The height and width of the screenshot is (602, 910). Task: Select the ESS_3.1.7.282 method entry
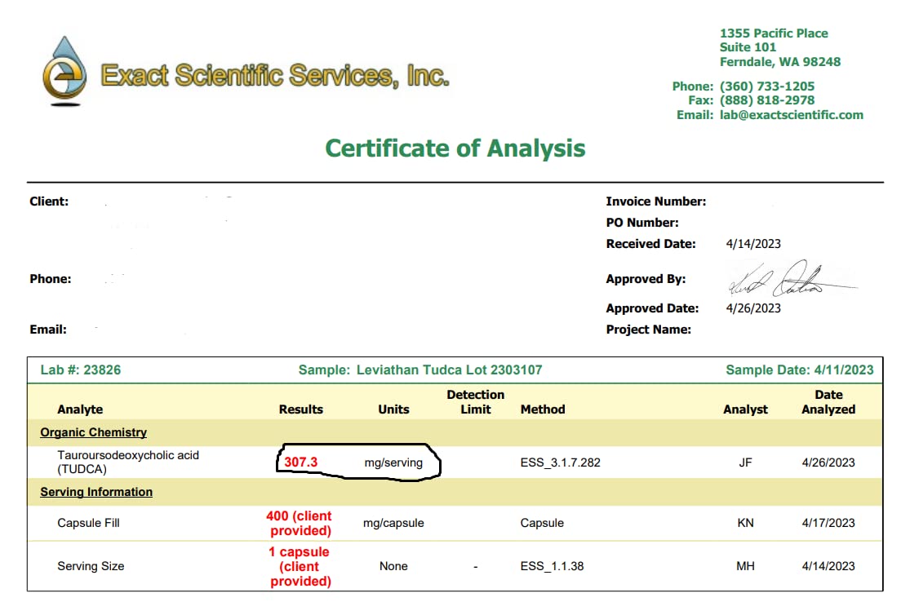point(560,463)
